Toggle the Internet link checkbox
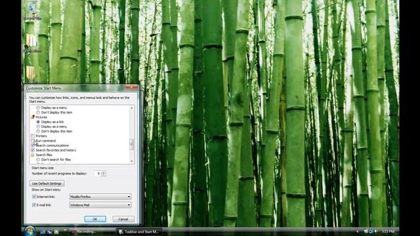 pos(34,197)
